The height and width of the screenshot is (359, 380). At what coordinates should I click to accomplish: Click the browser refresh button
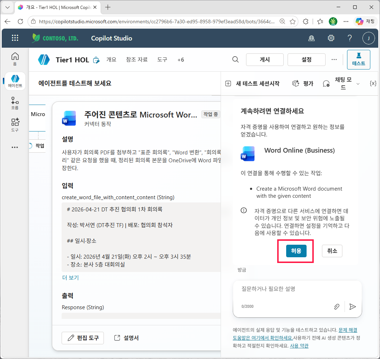20,21
